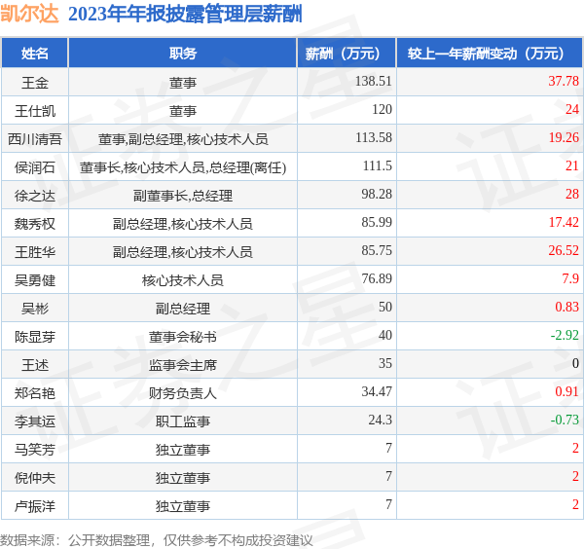The image size is (584, 549).
Task: Select 董事 in 王仕凯's row
Action: pyautogui.click(x=183, y=111)
